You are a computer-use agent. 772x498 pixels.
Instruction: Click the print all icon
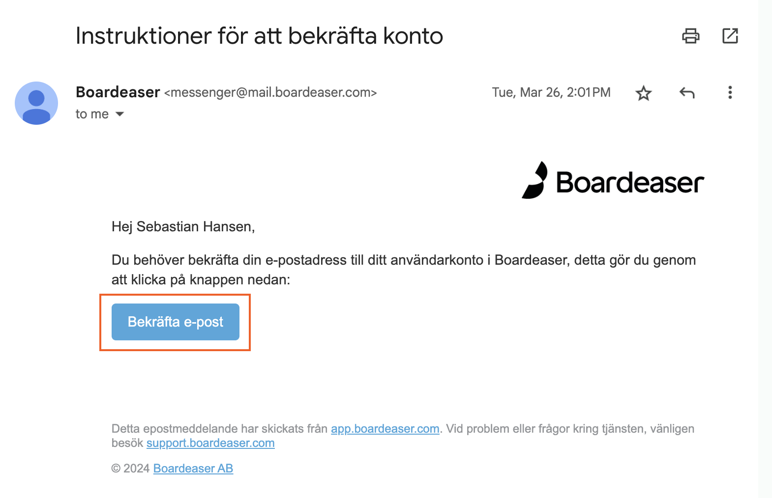point(690,36)
